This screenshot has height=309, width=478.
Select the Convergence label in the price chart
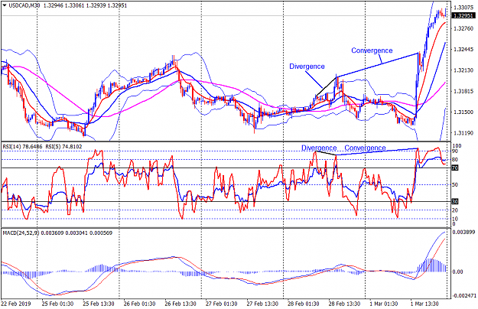[x=372, y=50]
